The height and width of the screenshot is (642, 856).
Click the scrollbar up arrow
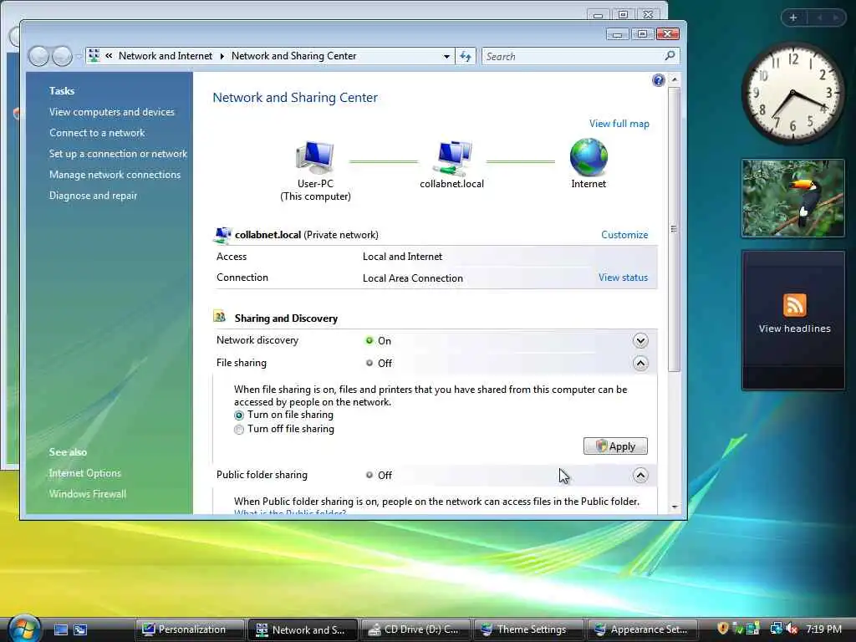point(675,79)
